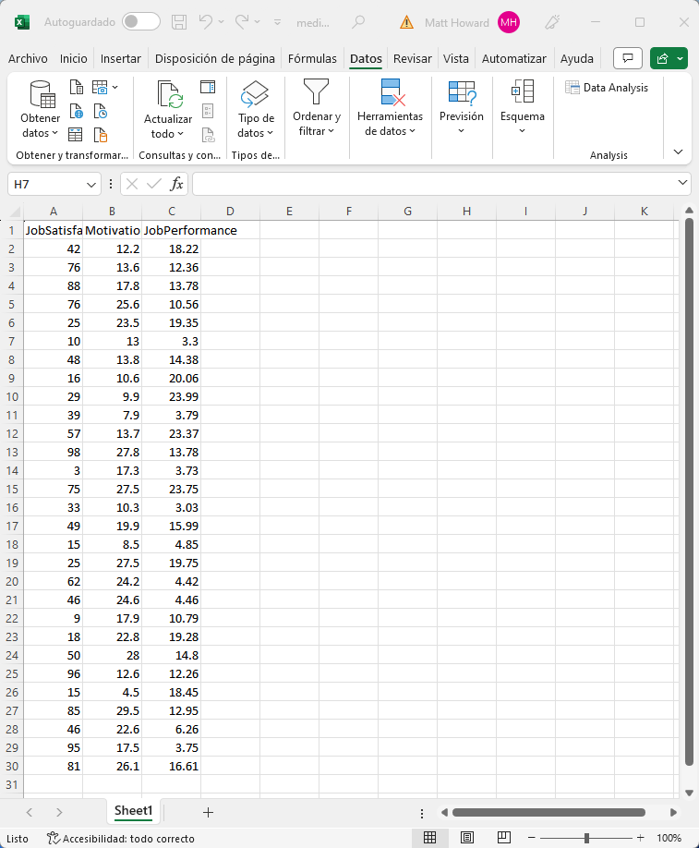Click the Save disk icon
This screenshot has height=848, width=699.
pyautogui.click(x=180, y=21)
